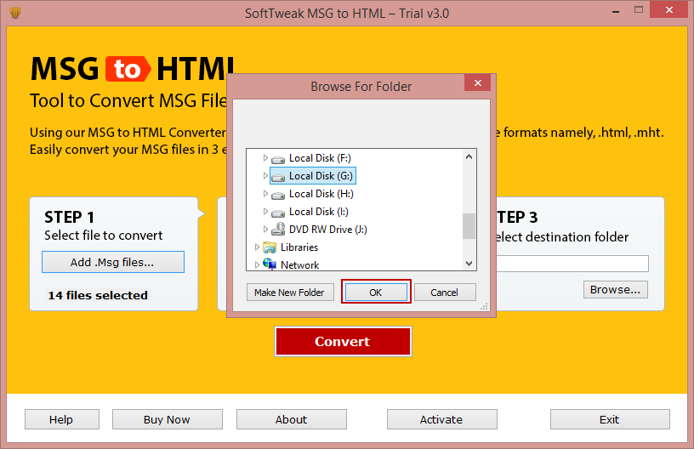Click the '14 files selected' status text

point(99,295)
